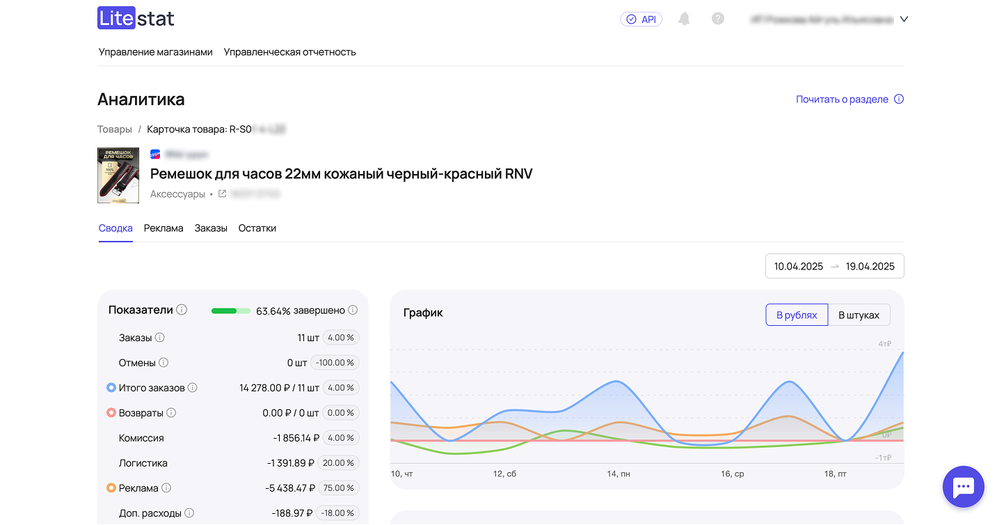
Task: Open the Почитать о разделе link
Action: [842, 100]
